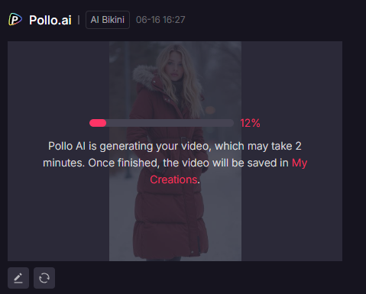The height and width of the screenshot is (294, 366).
Task: Click the 'which may take 2' text
Action: point(258,146)
